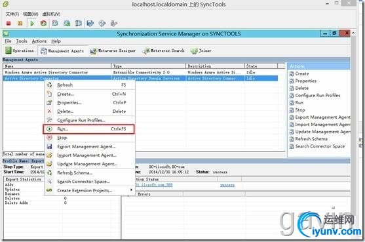Open the Help menu

tap(56, 41)
